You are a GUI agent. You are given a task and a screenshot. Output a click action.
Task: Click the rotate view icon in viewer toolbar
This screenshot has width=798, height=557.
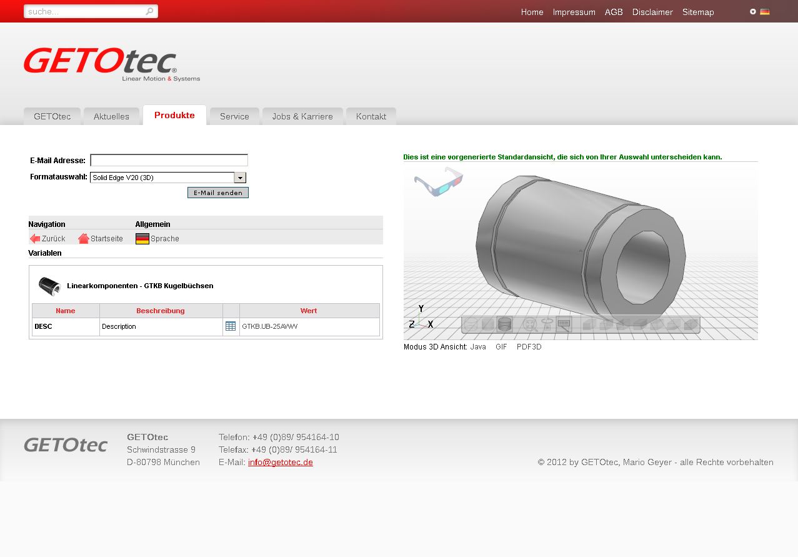click(547, 324)
